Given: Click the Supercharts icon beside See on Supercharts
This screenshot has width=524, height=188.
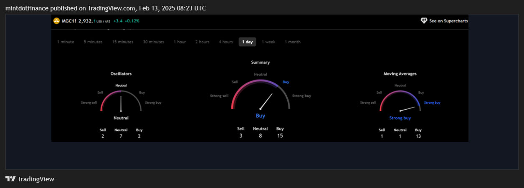Looking at the screenshot, I should pyautogui.click(x=424, y=21).
